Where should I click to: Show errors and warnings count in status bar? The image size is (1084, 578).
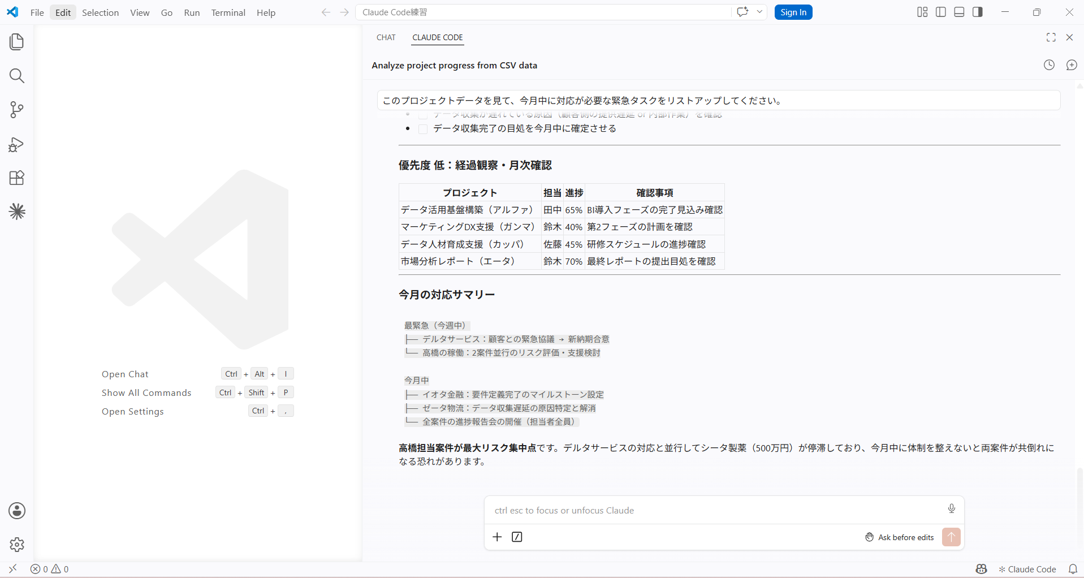[50, 569]
